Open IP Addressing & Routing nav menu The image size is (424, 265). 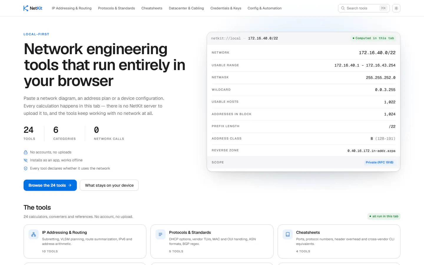[72, 8]
